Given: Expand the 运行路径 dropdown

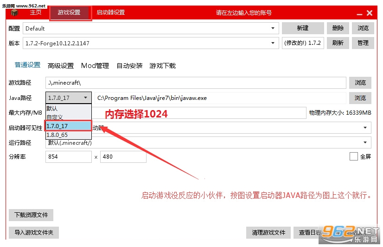Looking at the screenshot, I should tap(365, 142).
